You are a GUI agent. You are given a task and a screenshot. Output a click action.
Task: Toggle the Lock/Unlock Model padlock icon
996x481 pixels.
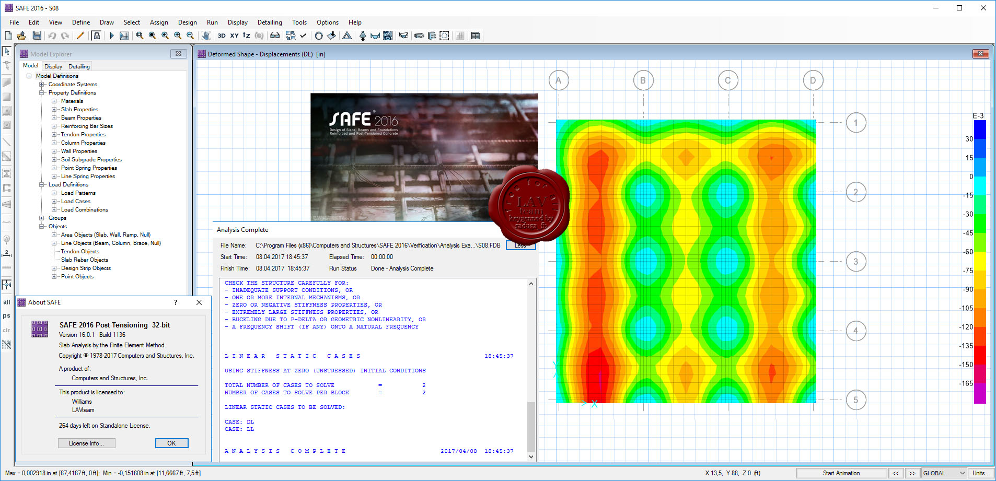(x=96, y=36)
